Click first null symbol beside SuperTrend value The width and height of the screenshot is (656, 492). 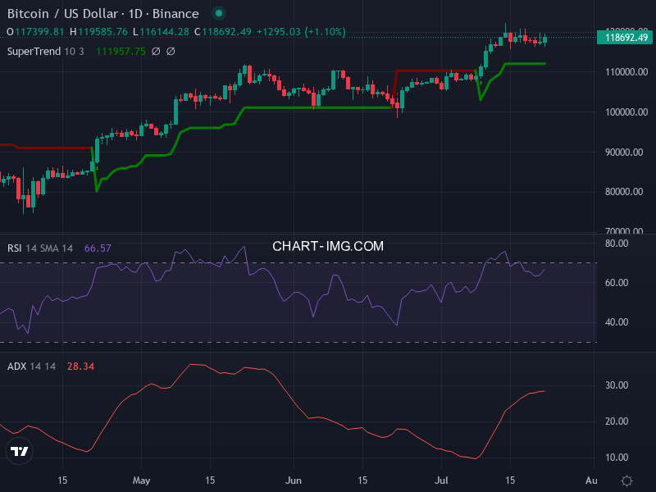click(156, 52)
